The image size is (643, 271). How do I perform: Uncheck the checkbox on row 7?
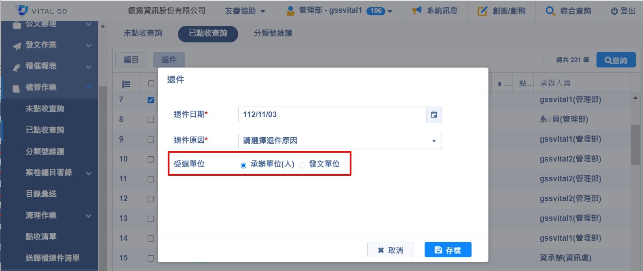pos(151,100)
